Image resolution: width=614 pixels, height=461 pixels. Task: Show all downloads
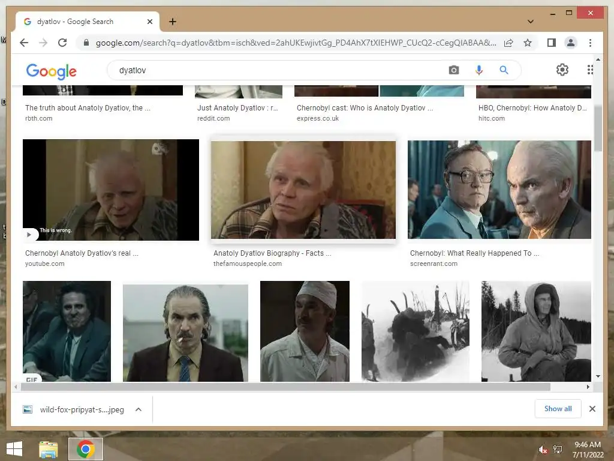point(558,408)
